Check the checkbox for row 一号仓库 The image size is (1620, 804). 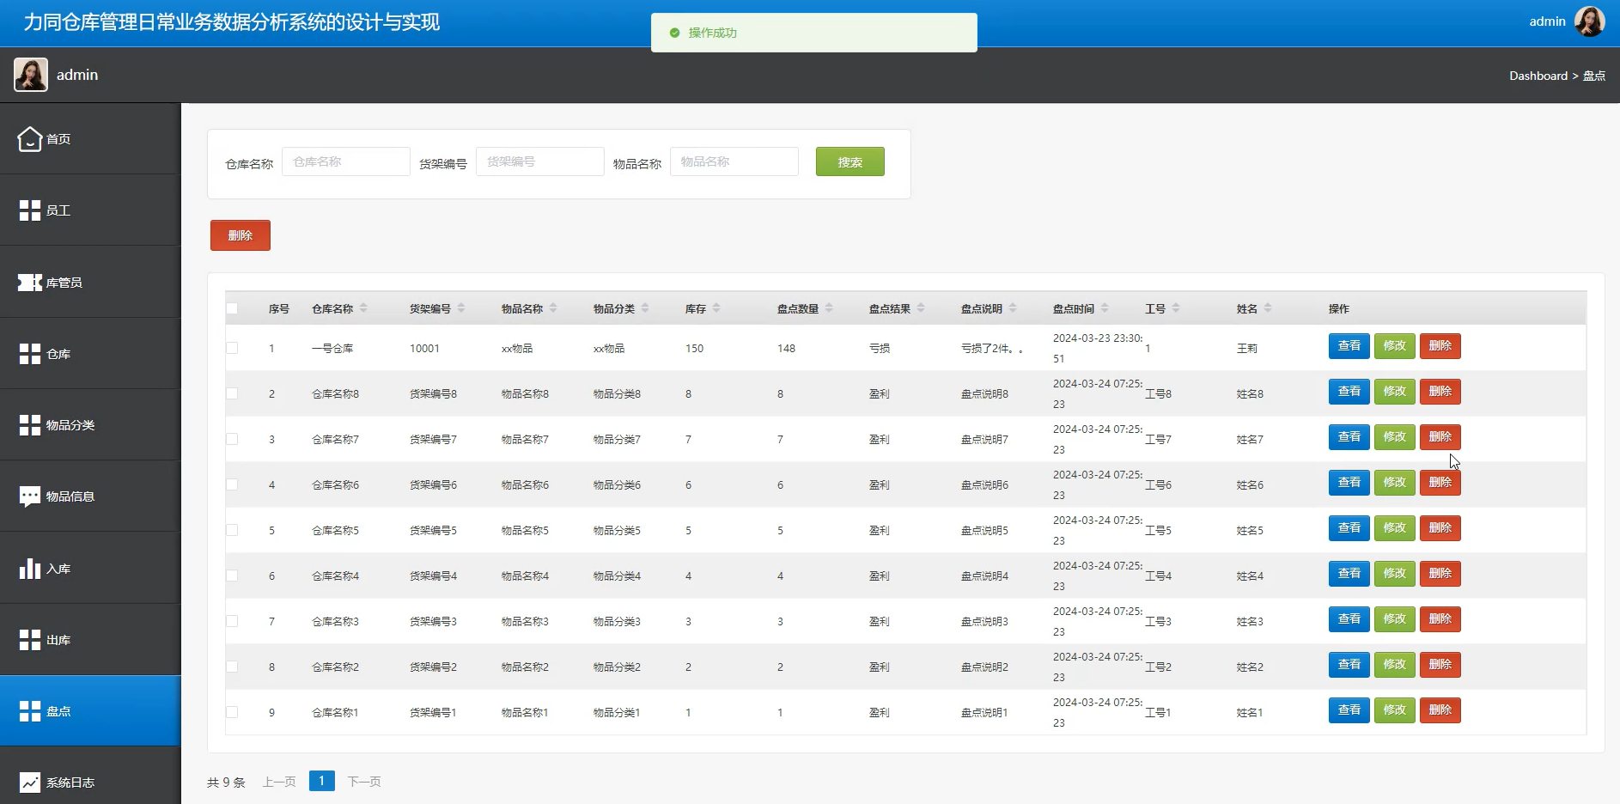(x=232, y=348)
